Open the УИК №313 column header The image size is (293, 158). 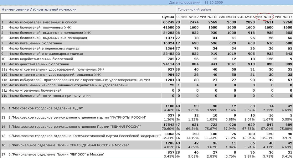click(x=208, y=17)
